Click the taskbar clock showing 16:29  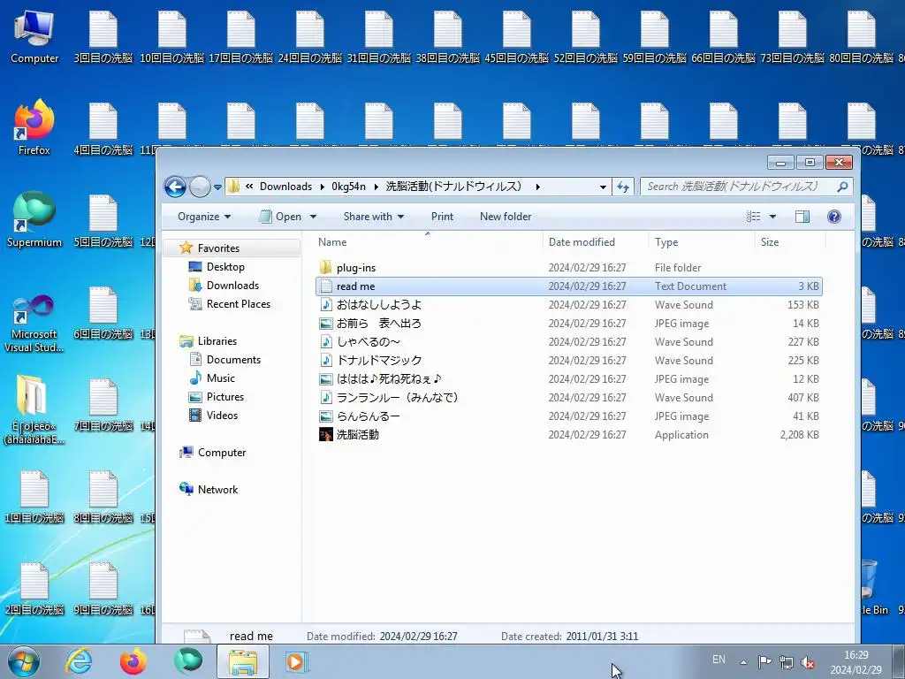[856, 662]
